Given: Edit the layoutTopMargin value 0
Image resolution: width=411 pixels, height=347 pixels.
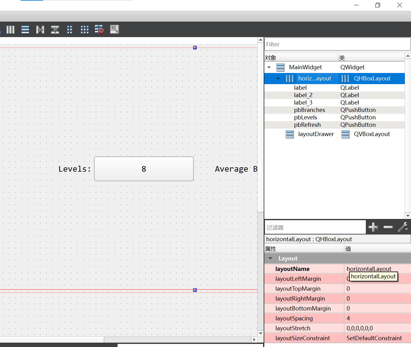Looking at the screenshot, I should click(378, 289).
